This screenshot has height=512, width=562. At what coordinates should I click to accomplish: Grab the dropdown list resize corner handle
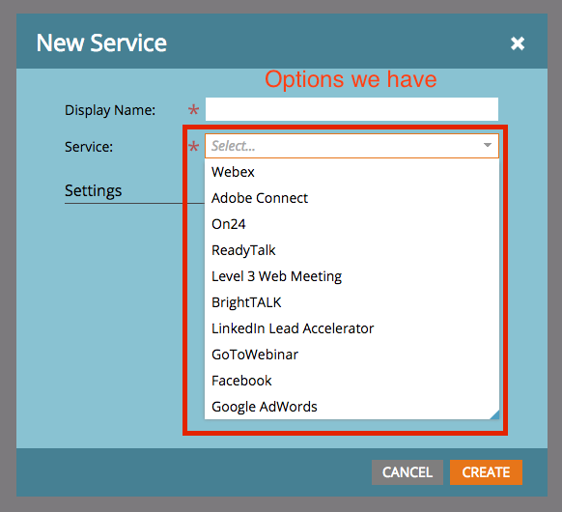494,414
